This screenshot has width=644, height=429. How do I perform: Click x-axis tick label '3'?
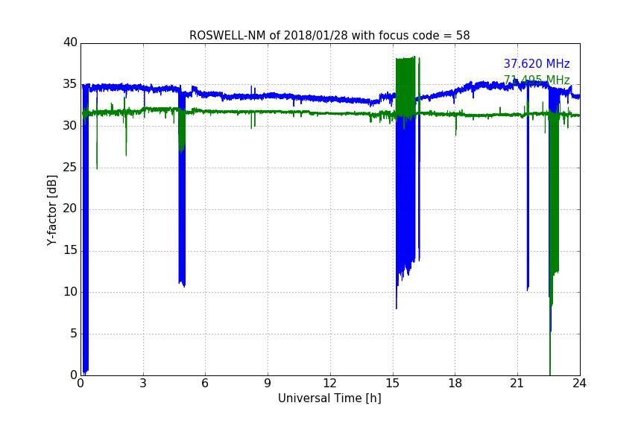143,384
